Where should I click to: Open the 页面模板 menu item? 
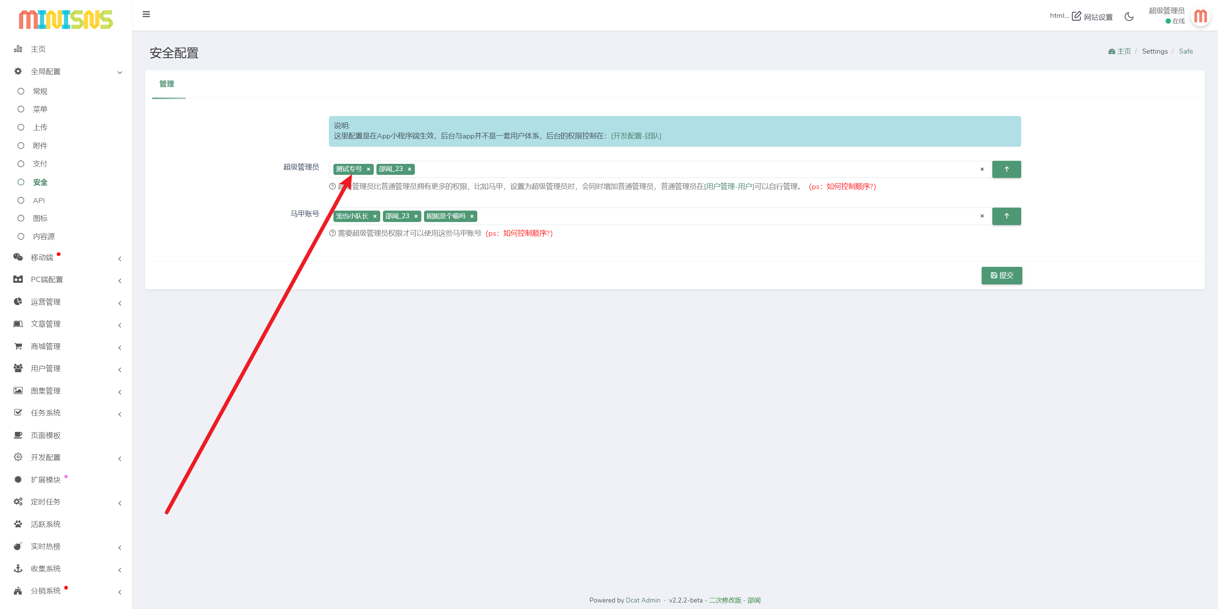[x=46, y=435]
